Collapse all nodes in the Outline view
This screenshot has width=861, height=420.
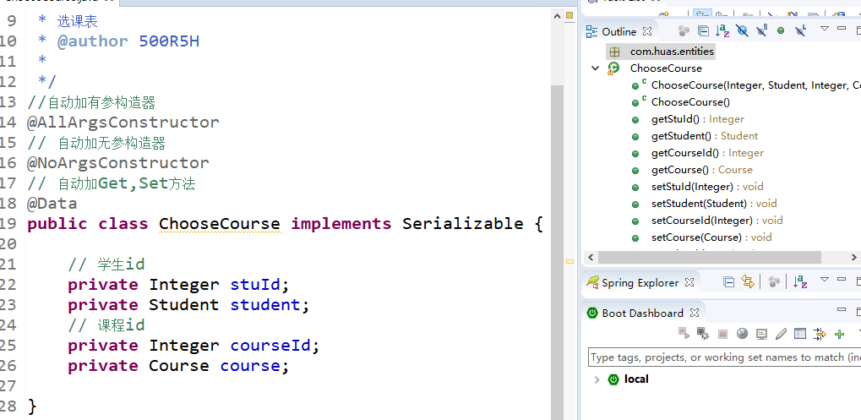pos(703,31)
